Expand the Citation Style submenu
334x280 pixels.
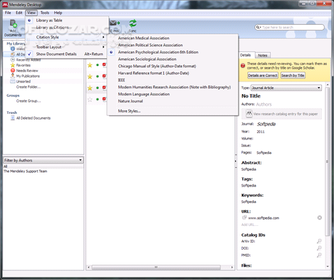pyautogui.click(x=66, y=37)
